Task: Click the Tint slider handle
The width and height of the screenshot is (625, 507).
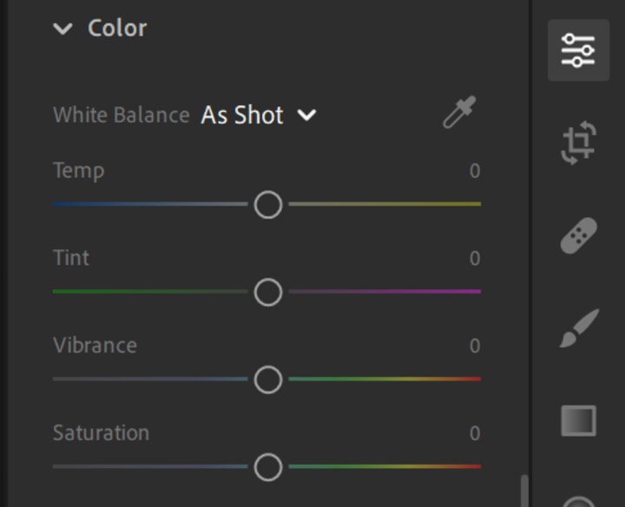Action: 268,292
